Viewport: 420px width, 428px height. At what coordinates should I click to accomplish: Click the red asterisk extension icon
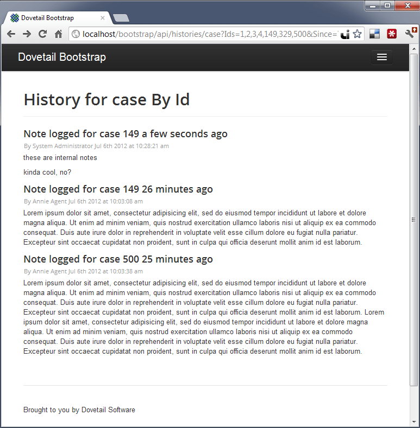click(x=392, y=34)
